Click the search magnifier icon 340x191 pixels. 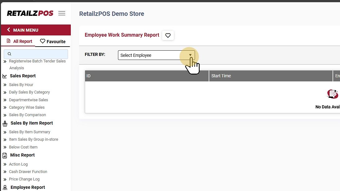(9, 54)
